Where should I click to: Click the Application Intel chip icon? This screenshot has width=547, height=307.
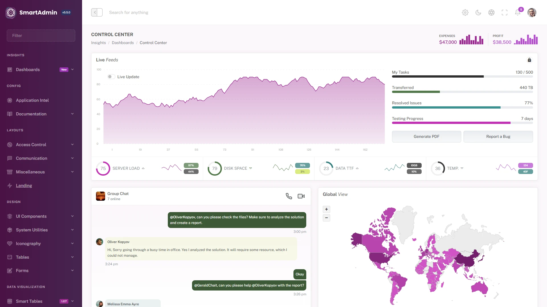tap(10, 100)
